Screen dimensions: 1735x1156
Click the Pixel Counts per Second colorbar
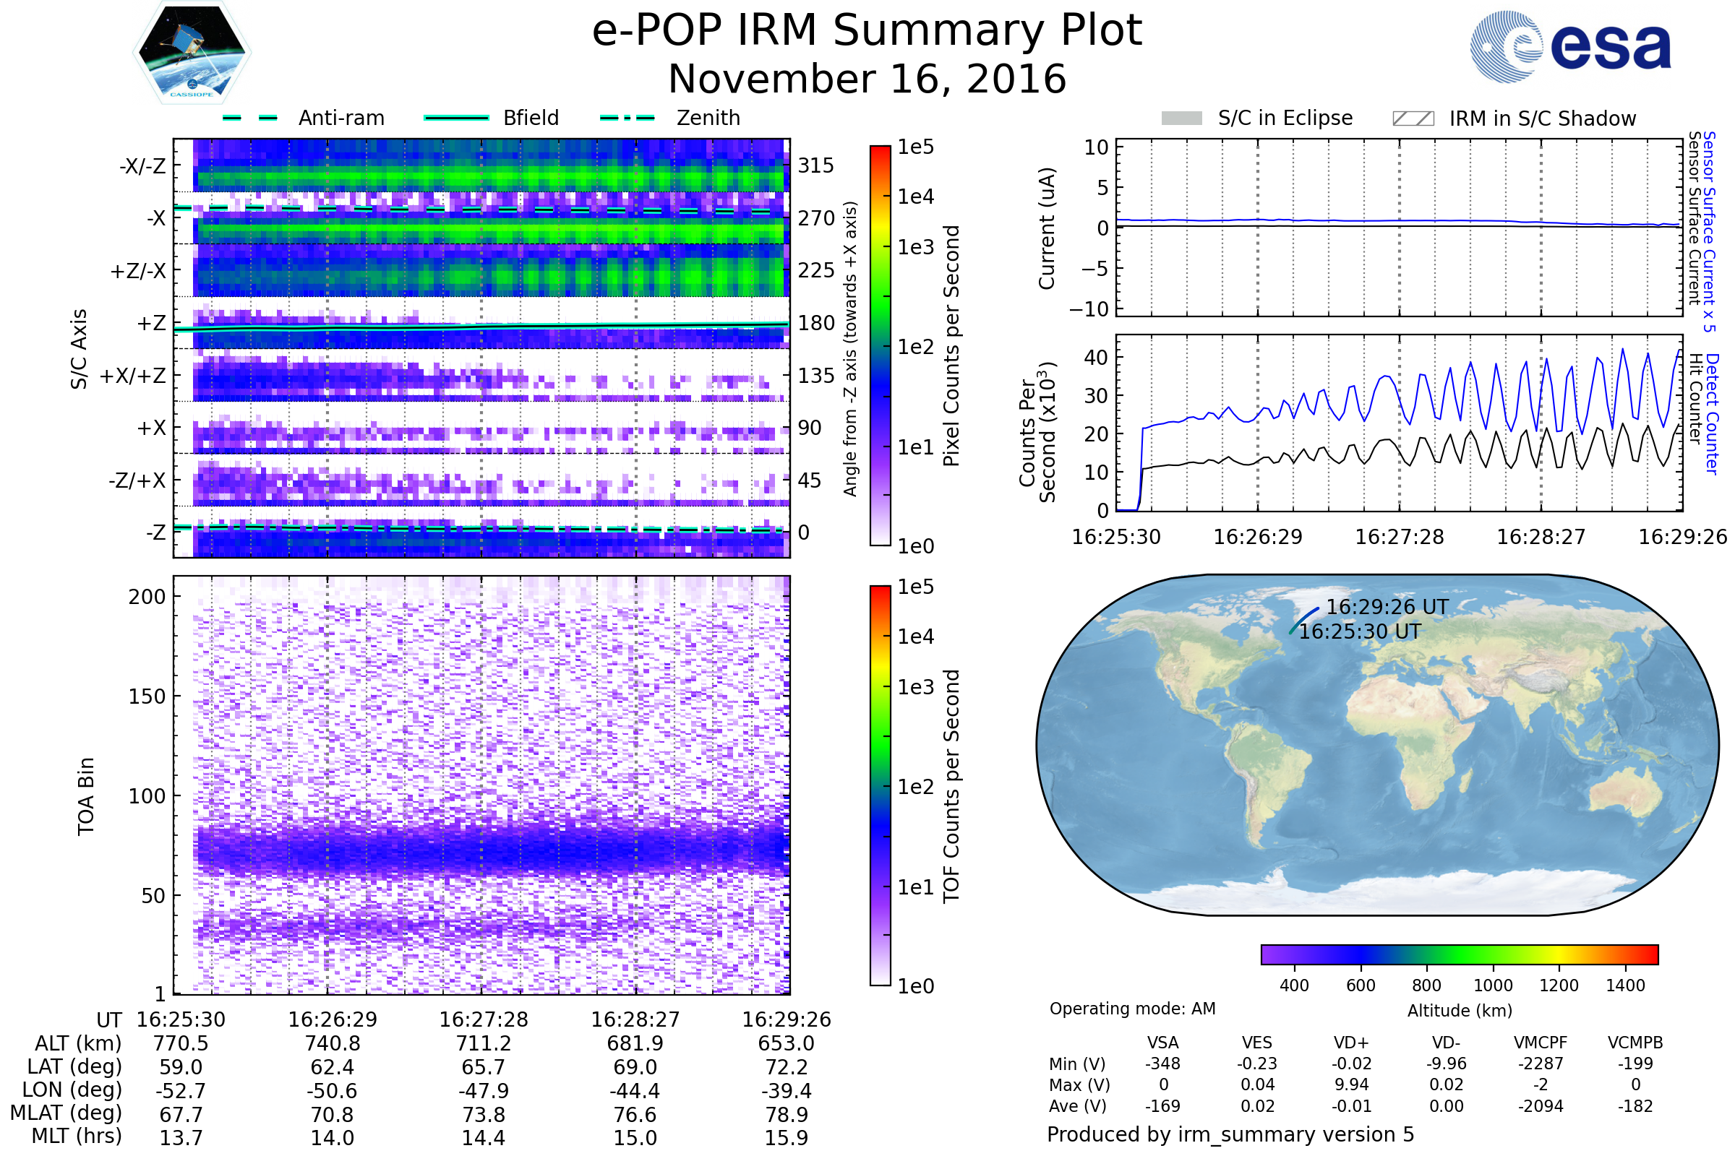pyautogui.click(x=880, y=346)
